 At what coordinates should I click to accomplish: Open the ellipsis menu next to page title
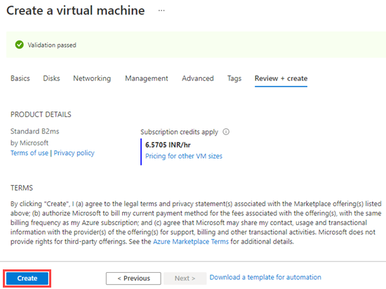[161, 11]
